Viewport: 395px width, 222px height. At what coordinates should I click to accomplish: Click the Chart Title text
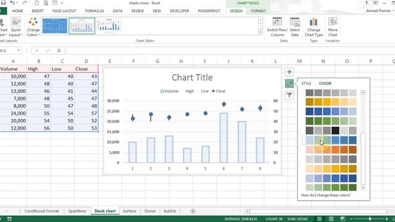[x=192, y=78]
